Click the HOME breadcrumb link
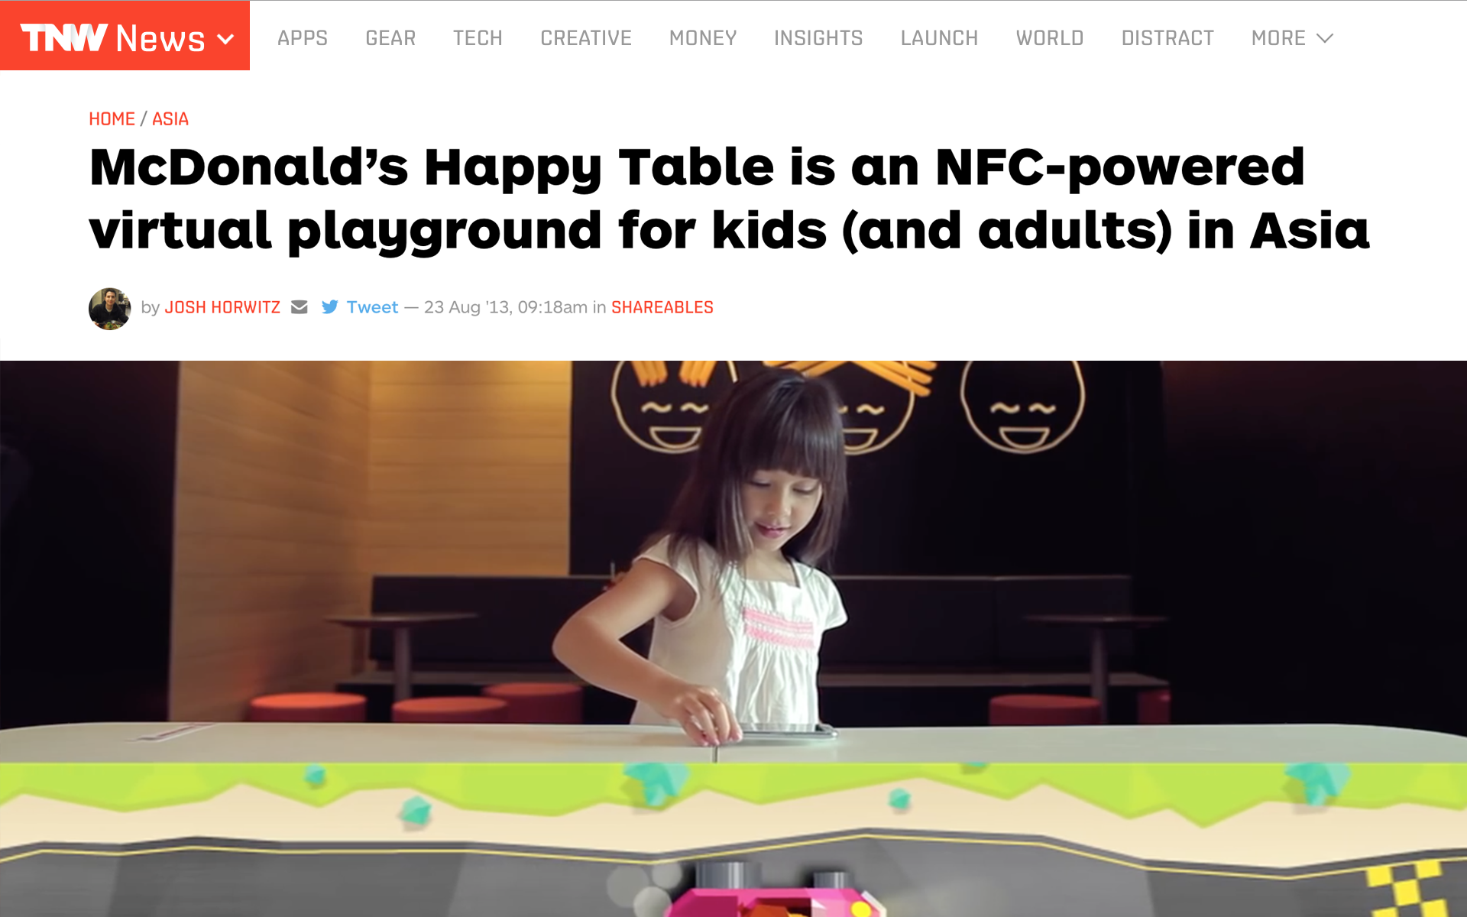The height and width of the screenshot is (917, 1467). 112,119
